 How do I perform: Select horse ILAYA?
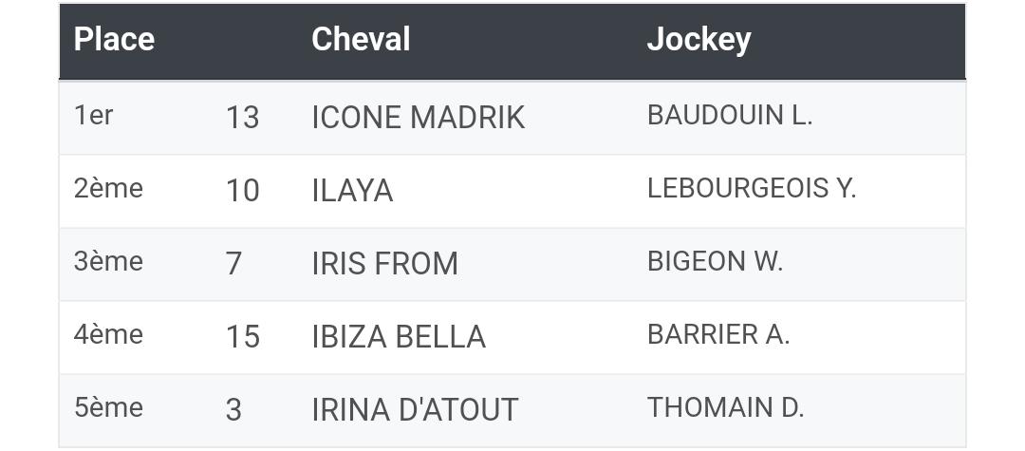coord(352,191)
